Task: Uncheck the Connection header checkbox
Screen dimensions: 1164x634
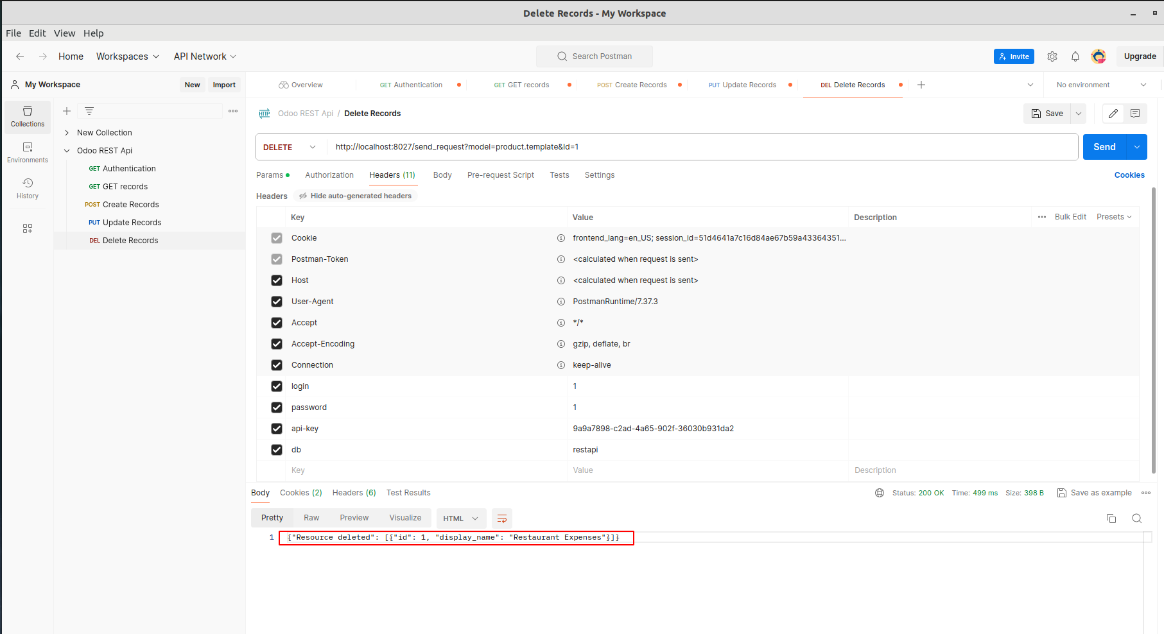Action: (277, 365)
